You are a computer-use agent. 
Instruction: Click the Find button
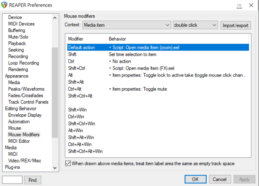(33, 180)
